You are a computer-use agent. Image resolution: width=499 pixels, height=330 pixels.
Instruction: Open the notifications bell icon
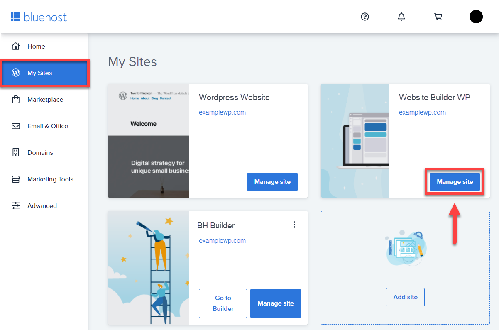click(x=401, y=17)
